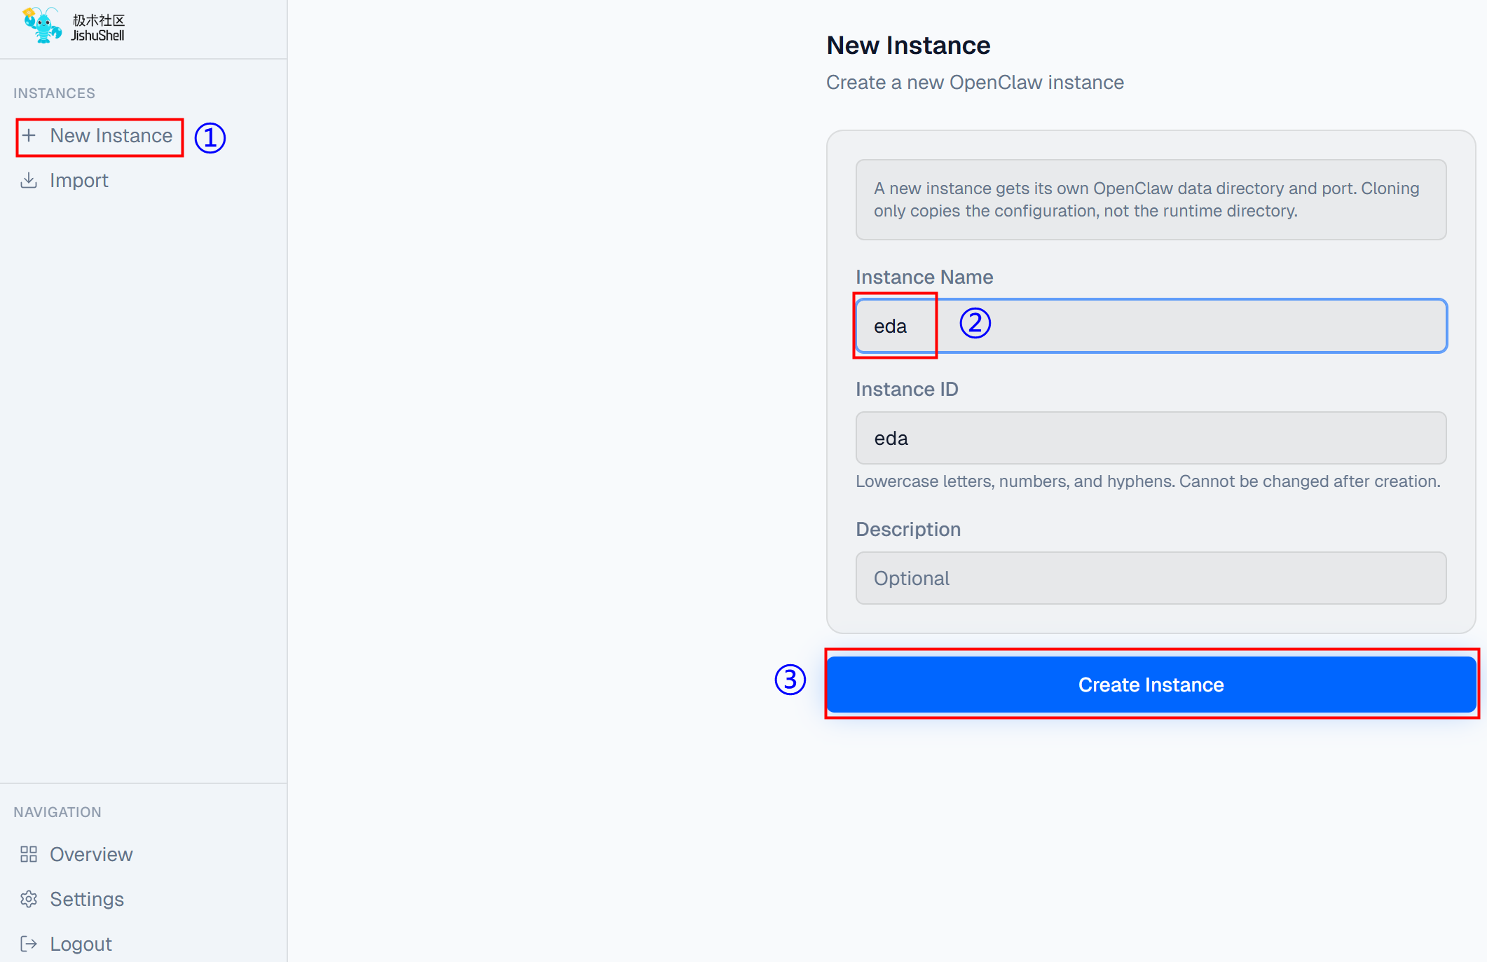The image size is (1487, 962).
Task: Click the Logout arrow icon
Action: 29,944
